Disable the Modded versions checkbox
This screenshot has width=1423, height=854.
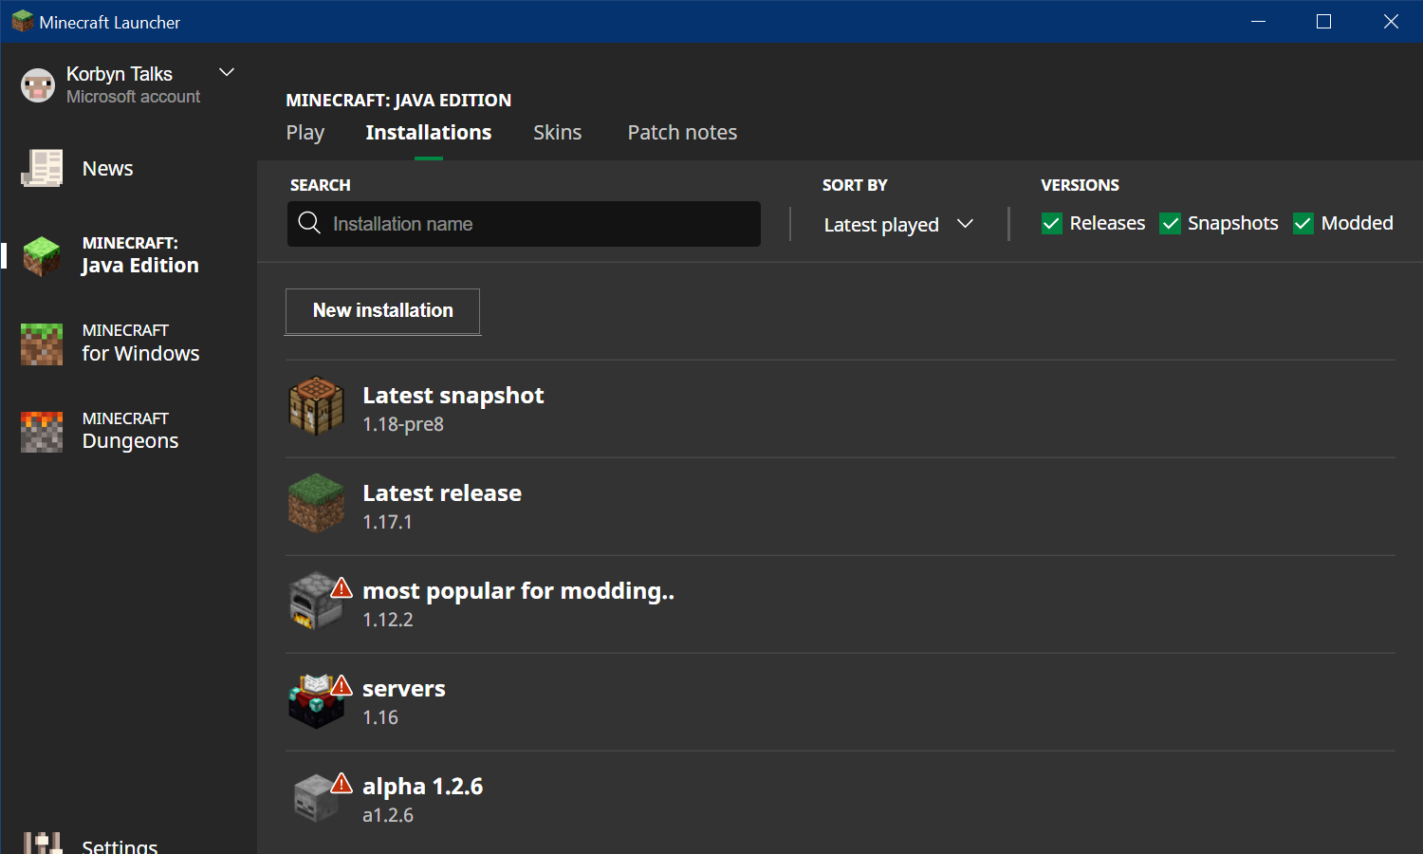click(x=1303, y=224)
